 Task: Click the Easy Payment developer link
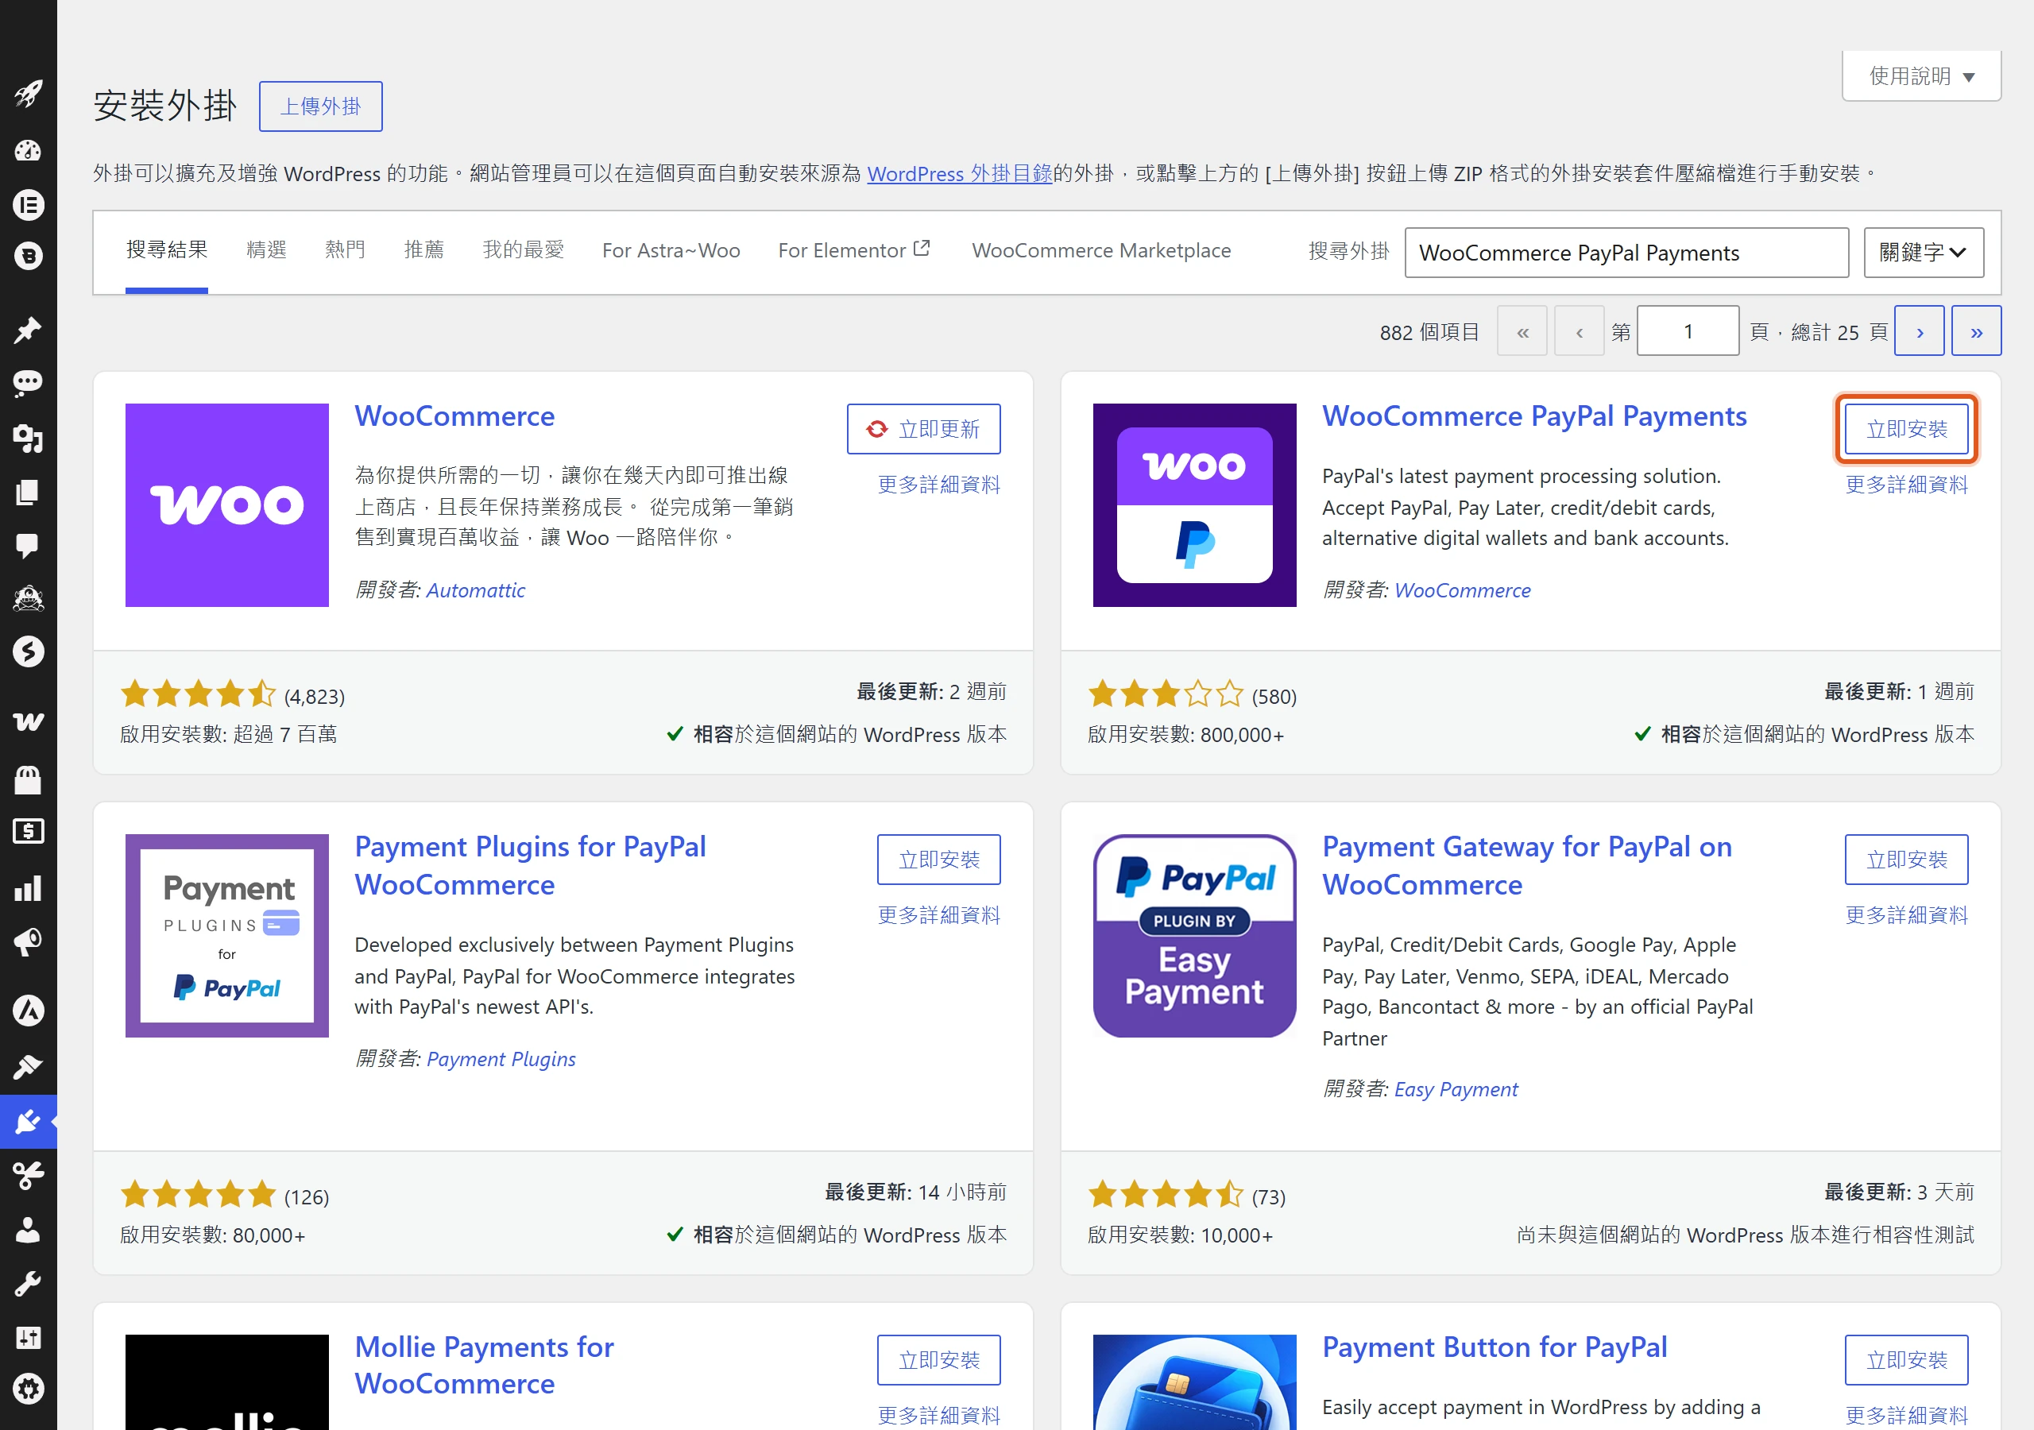click(x=1456, y=1089)
